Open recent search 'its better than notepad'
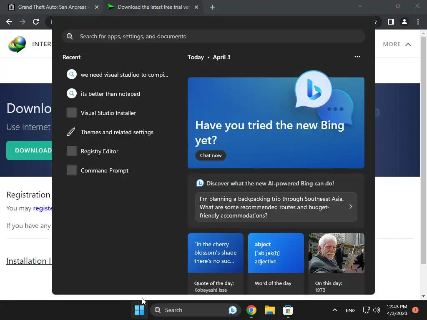Screen dimensions: 427x320 (118, 94)
